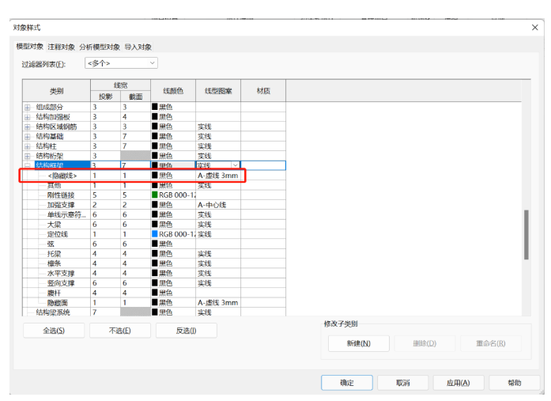
Task: Click the vertical scrollbar thumb of the category list
Action: [x=526, y=235]
